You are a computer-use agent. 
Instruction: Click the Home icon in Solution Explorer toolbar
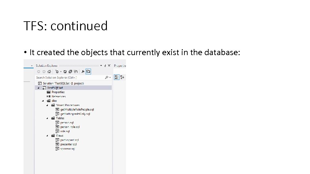tap(49, 72)
